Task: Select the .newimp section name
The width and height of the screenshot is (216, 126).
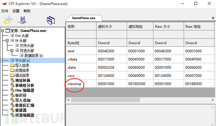Action: pos(74,84)
